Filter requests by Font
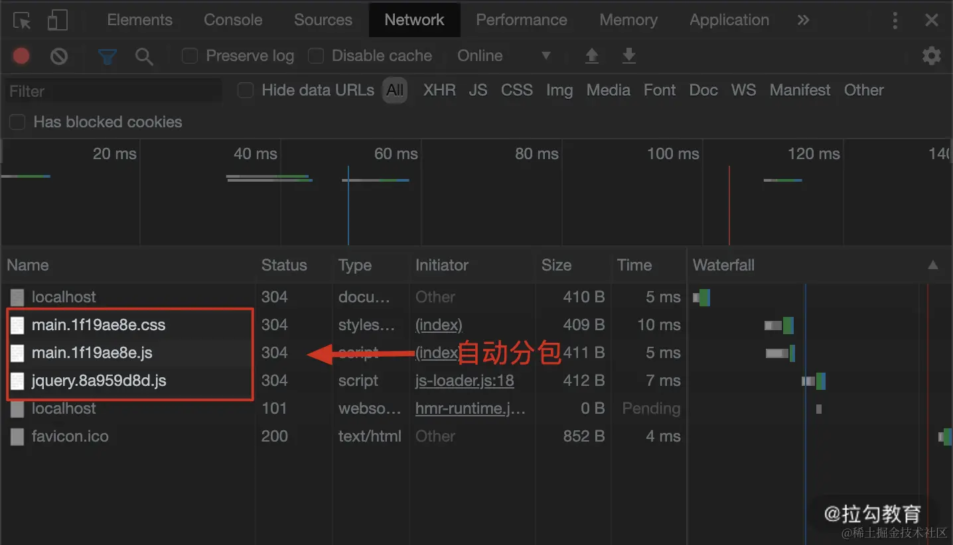 [x=660, y=90]
